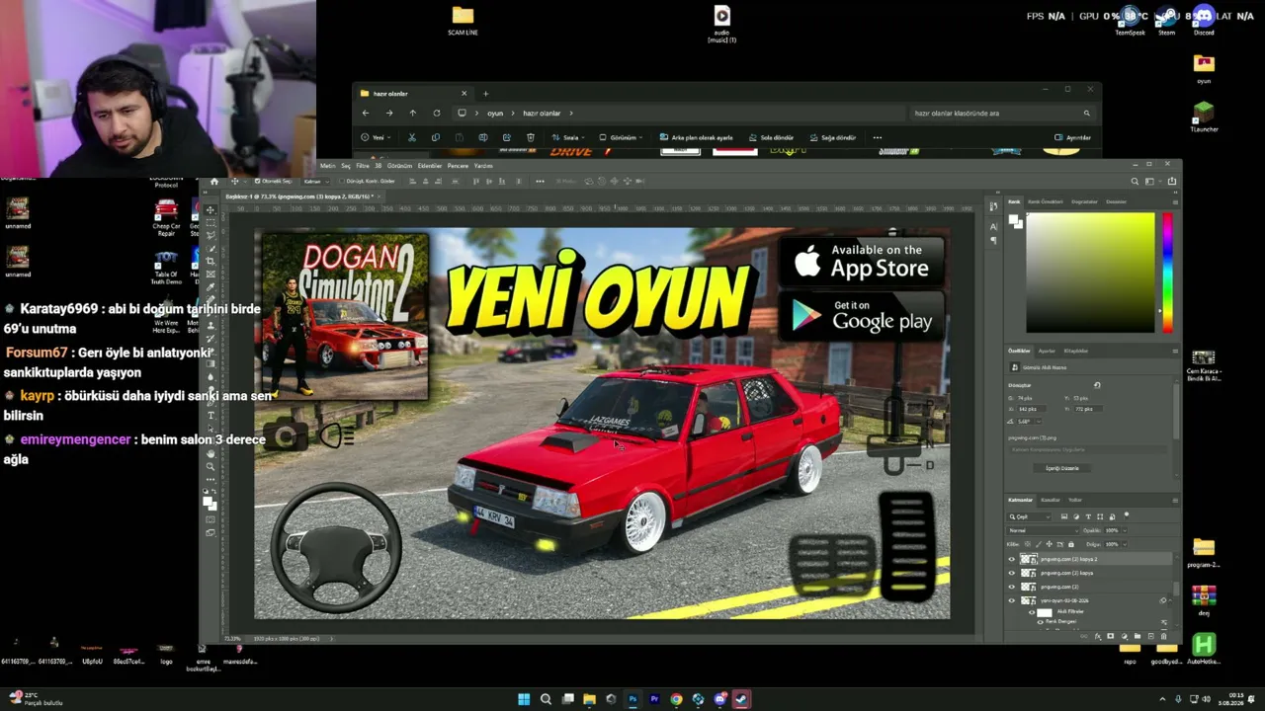The width and height of the screenshot is (1265, 711).
Task: Open the Pencere menu in Photoshop
Action: tap(458, 166)
